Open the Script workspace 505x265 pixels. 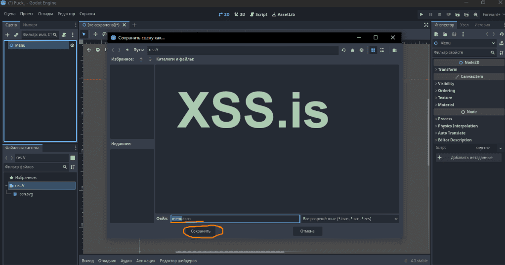pyautogui.click(x=258, y=14)
